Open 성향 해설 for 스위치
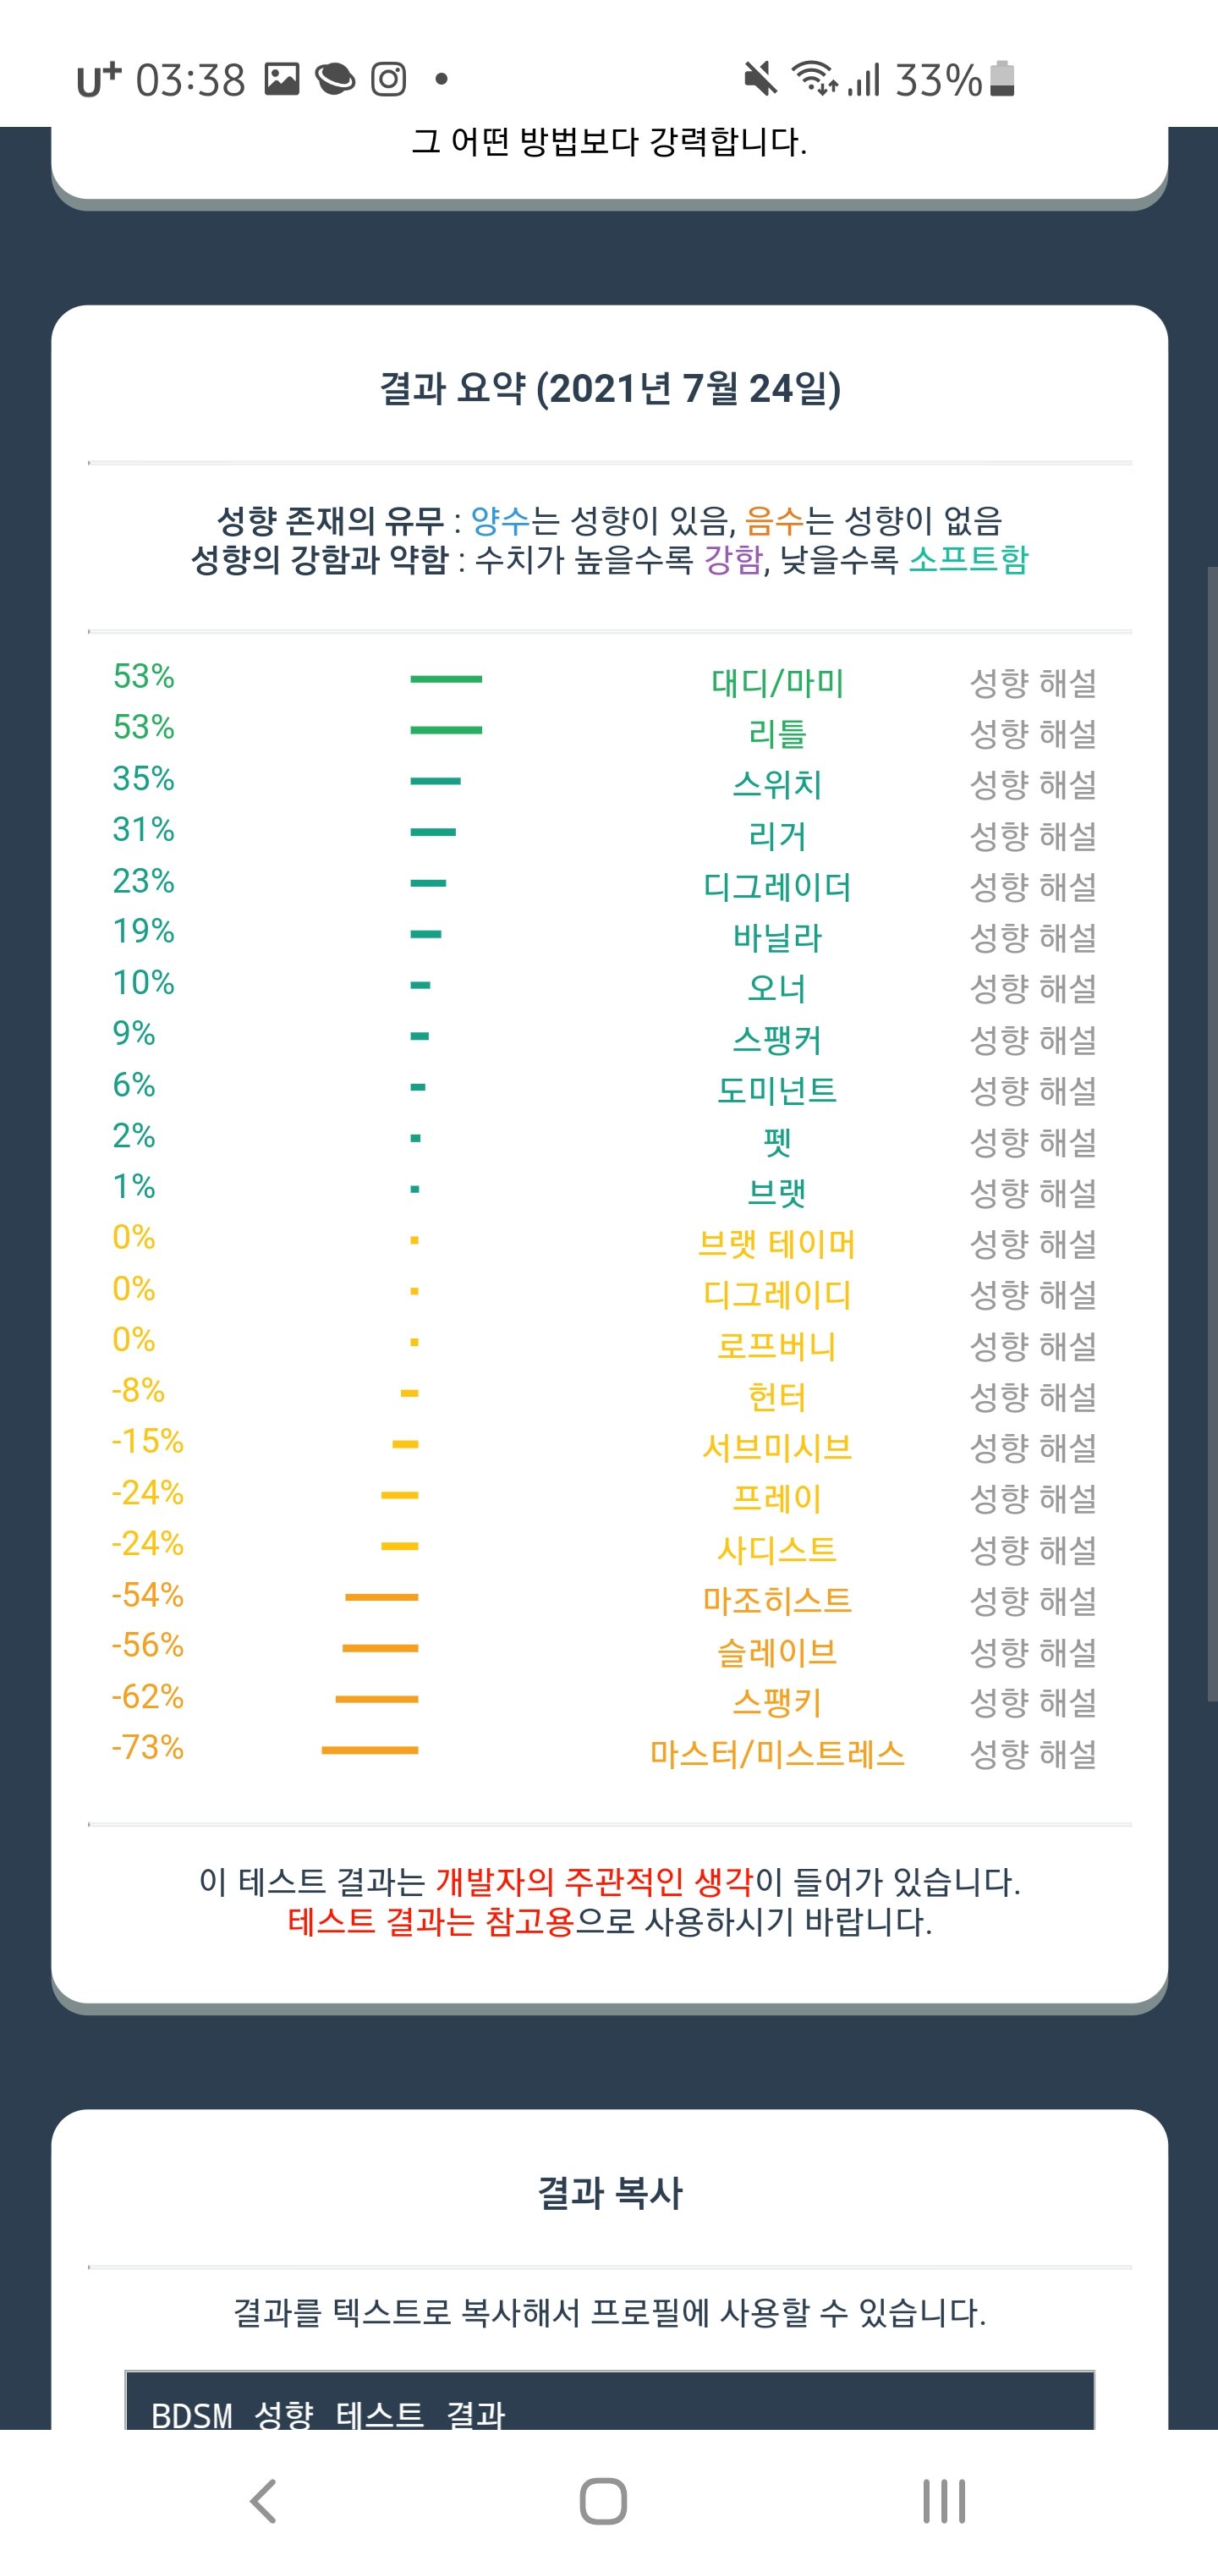The image size is (1218, 2572). pyautogui.click(x=1032, y=785)
